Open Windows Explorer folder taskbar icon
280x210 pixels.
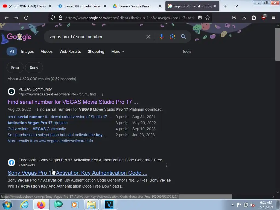(91, 205)
